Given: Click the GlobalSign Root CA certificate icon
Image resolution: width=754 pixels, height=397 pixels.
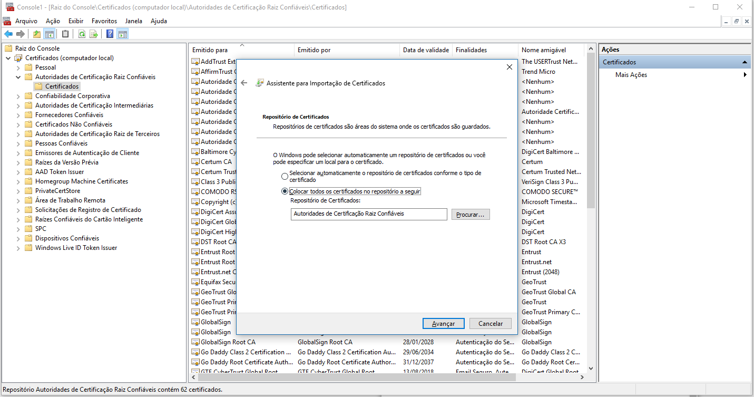Looking at the screenshot, I should (195, 342).
